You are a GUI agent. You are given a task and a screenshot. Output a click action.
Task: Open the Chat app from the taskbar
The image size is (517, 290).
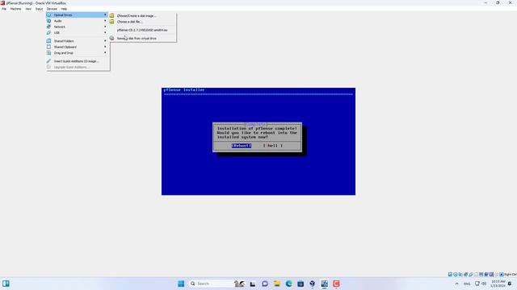[265, 284]
